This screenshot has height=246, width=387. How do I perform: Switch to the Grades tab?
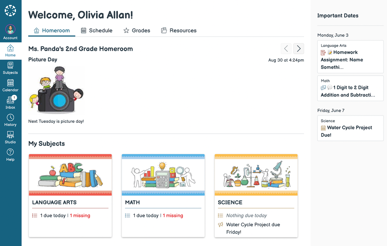[x=137, y=31]
